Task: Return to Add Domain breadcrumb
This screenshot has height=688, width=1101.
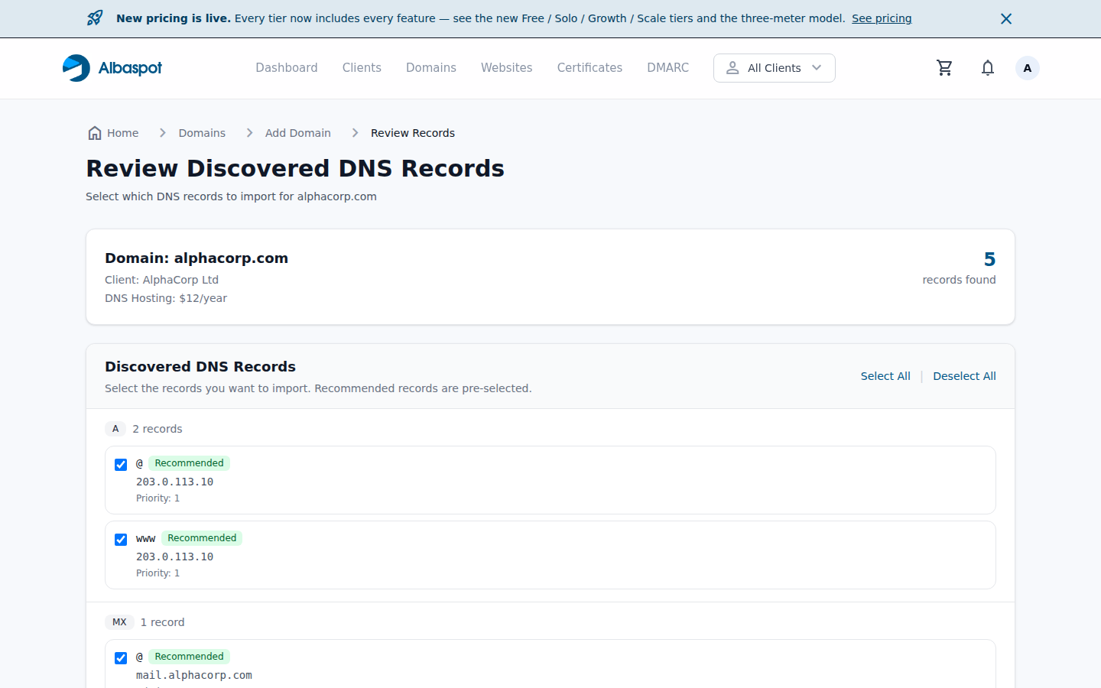Action: (x=298, y=133)
